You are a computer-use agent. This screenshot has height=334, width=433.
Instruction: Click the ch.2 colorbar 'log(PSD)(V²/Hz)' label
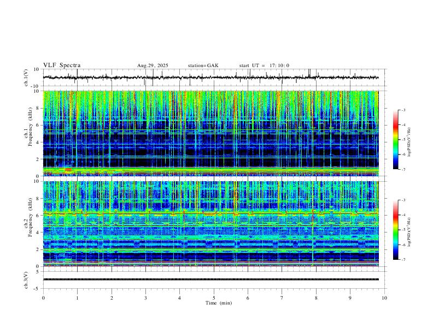[409, 232]
